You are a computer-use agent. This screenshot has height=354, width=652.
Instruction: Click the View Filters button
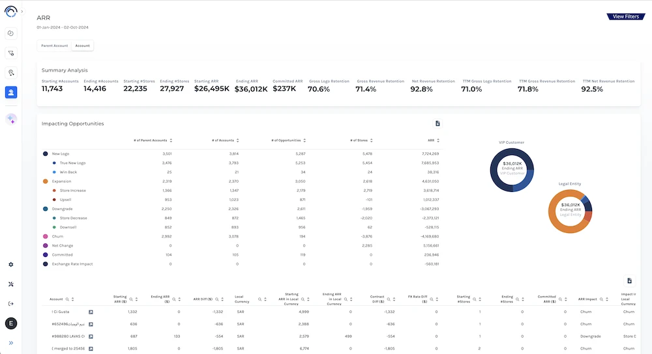click(625, 16)
